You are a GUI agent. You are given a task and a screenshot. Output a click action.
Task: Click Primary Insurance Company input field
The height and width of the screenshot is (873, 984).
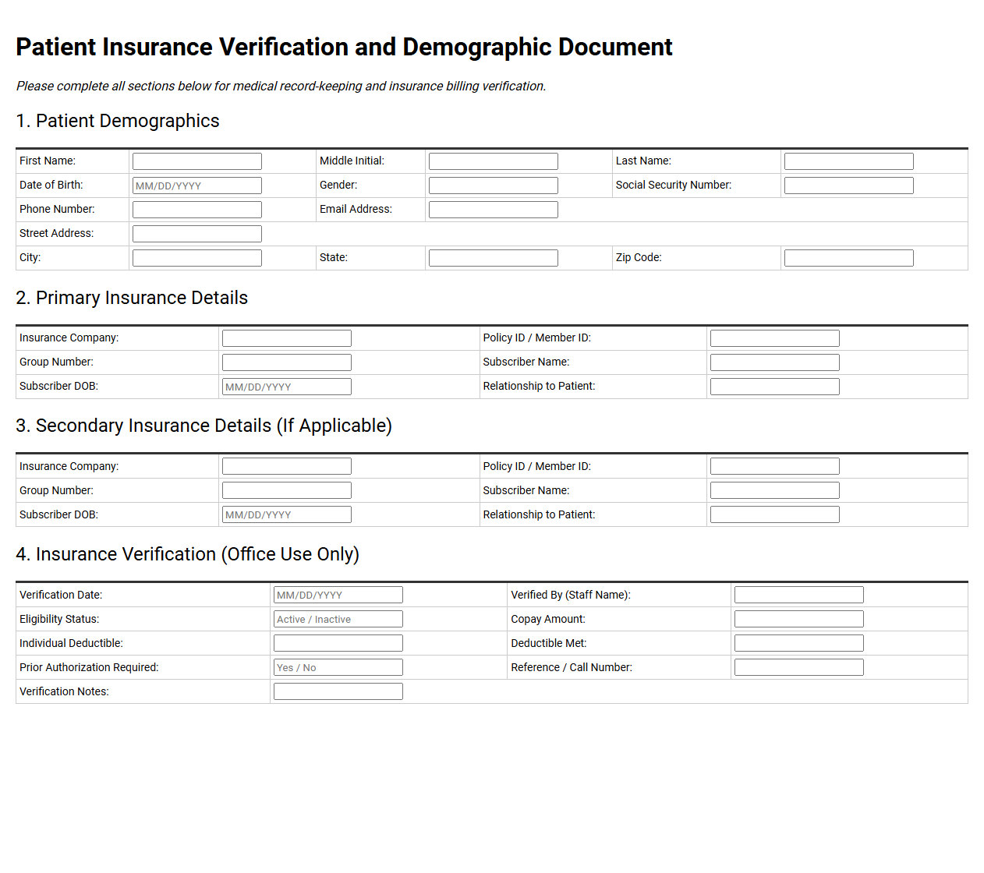click(287, 338)
